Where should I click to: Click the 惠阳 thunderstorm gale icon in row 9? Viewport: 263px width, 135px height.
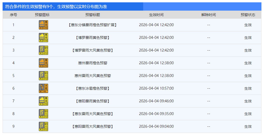[x=43, y=126]
